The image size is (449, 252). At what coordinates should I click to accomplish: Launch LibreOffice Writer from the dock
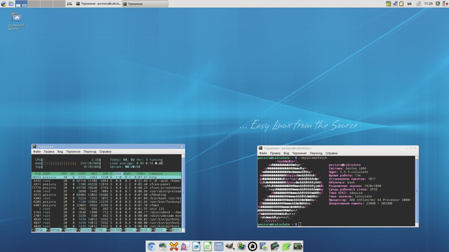pos(196,246)
